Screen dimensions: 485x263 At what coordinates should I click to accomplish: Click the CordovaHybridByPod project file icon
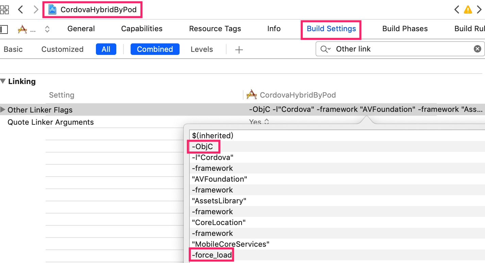click(52, 9)
